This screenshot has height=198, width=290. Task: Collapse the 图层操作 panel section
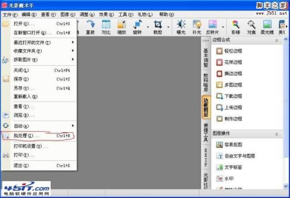point(277,133)
